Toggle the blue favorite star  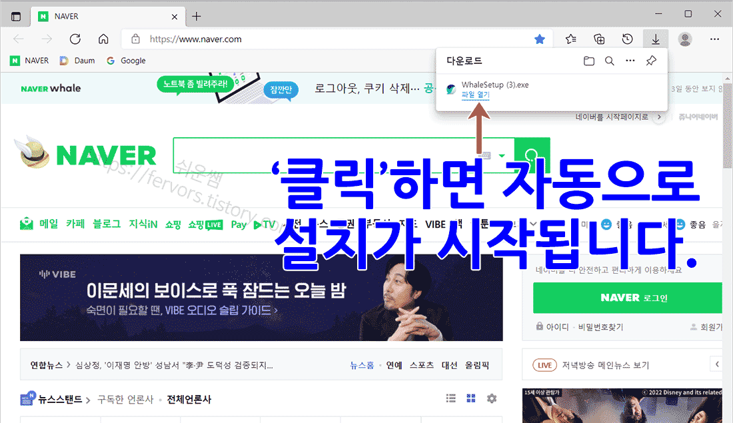click(540, 39)
